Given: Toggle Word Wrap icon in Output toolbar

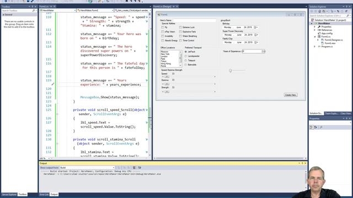Looking at the screenshot, I should pyautogui.click(x=140, y=167).
